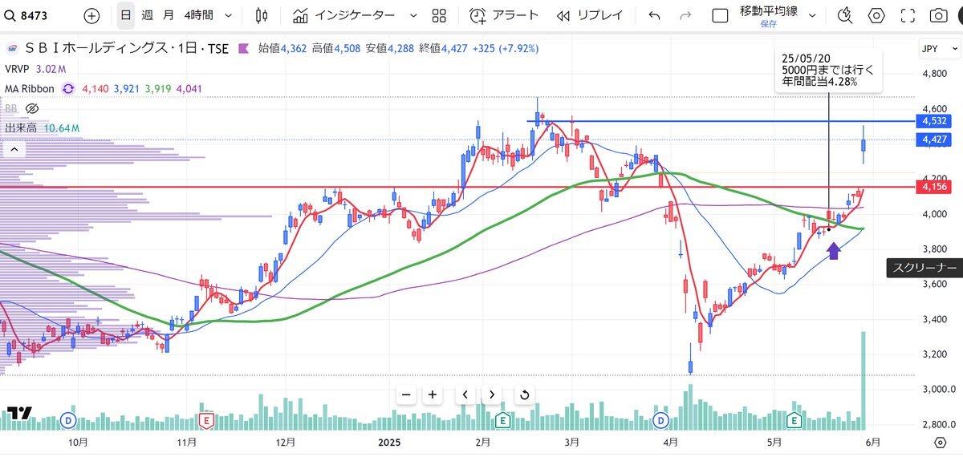Click the February earnings E marker
This screenshot has width=963, height=457.
click(503, 420)
